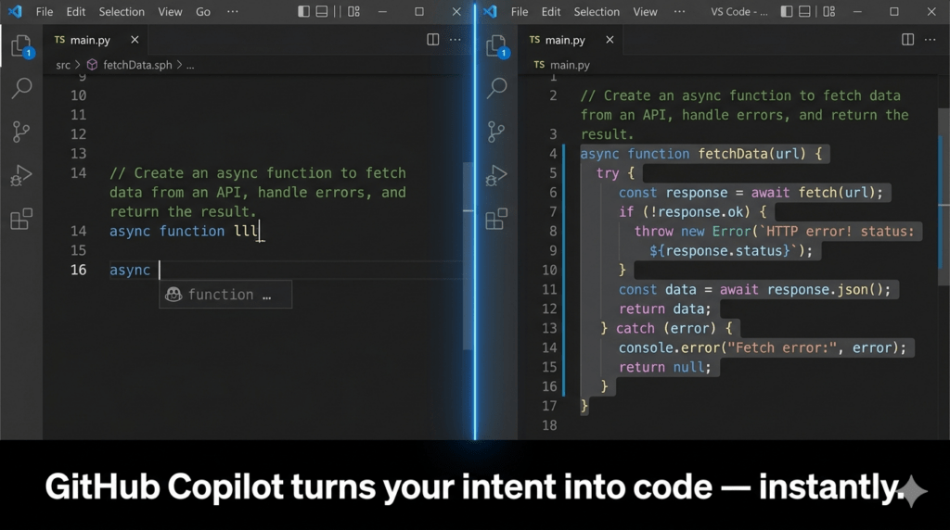
Task: Click VS Code logo in right window
Action: tap(490, 11)
